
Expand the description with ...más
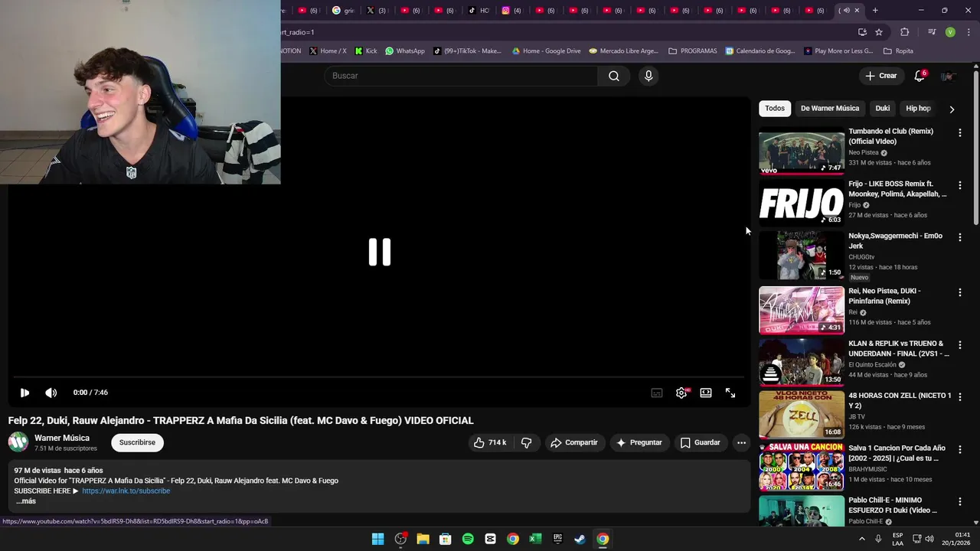25,501
